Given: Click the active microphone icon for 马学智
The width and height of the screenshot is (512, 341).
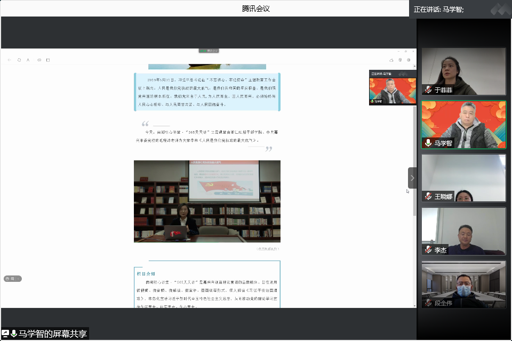Looking at the screenshot, I should (428, 143).
